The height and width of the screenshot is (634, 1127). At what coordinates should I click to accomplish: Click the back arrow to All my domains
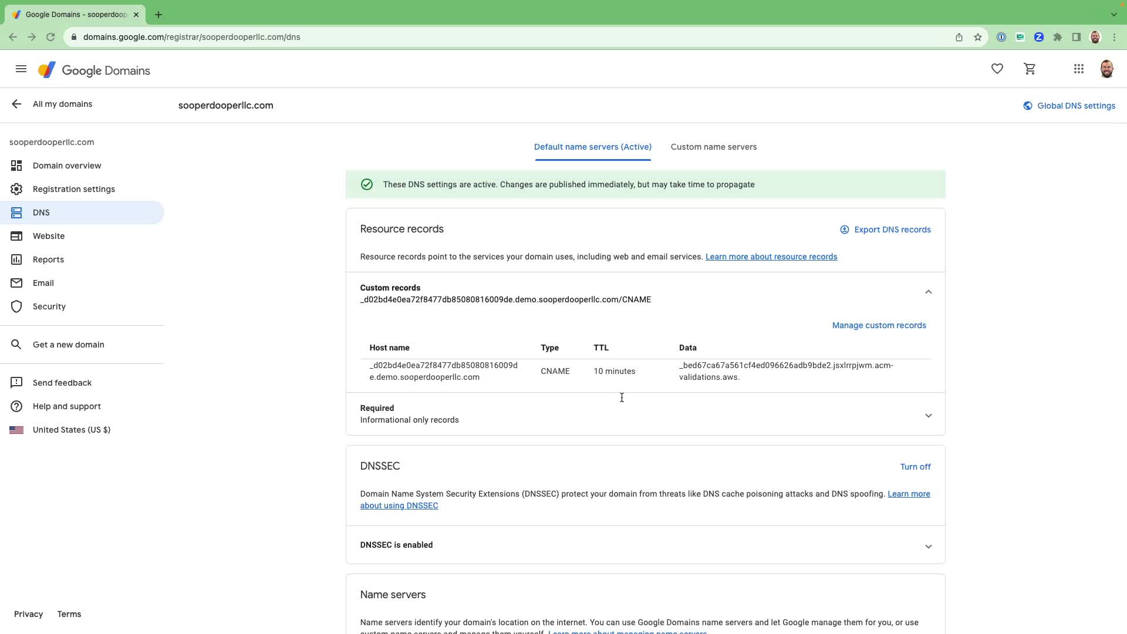click(16, 104)
